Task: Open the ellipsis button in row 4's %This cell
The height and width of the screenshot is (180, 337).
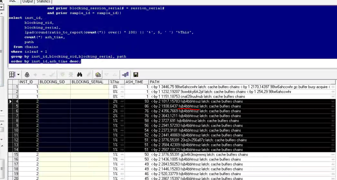Action: [x=122, y=102]
